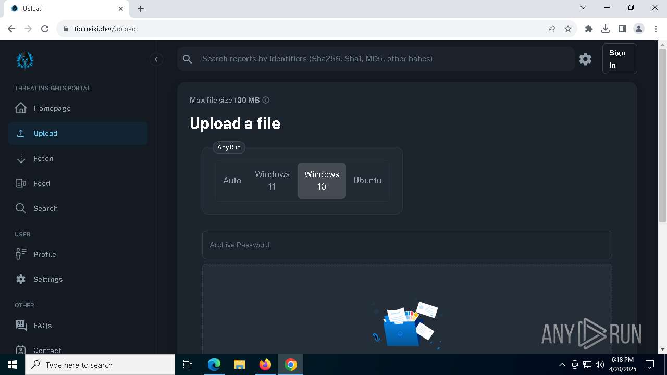
Task: Click the Sign in button
Action: (x=620, y=59)
